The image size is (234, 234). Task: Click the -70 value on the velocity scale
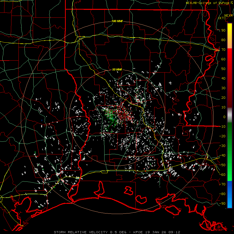click(222, 184)
